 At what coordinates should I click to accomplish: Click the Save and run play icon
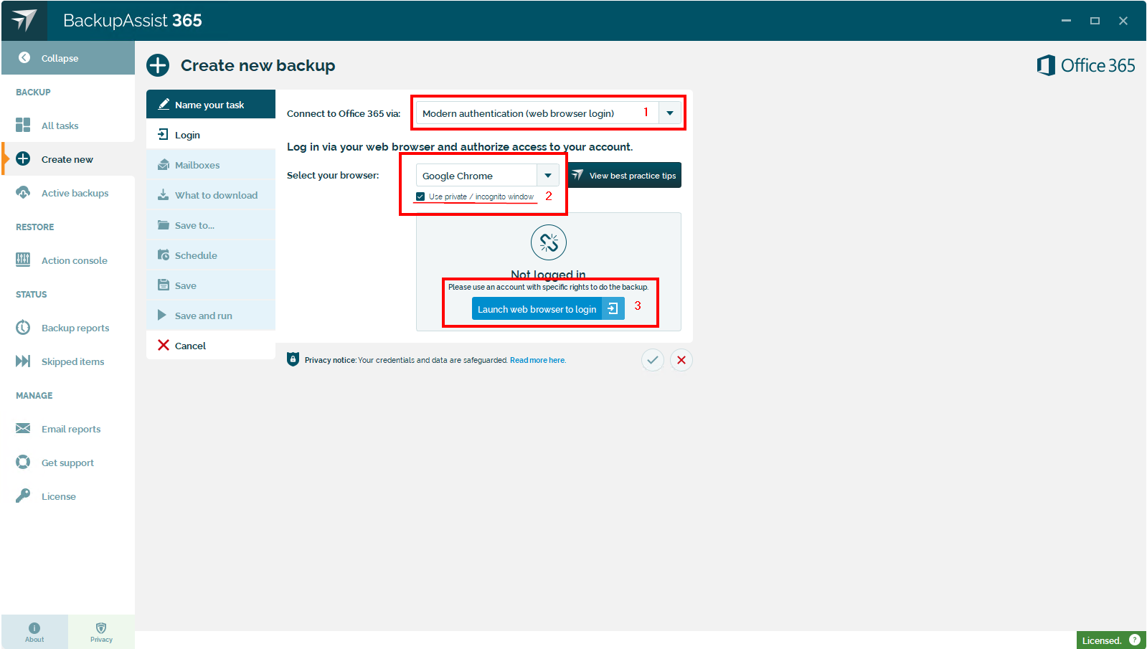pos(162,315)
